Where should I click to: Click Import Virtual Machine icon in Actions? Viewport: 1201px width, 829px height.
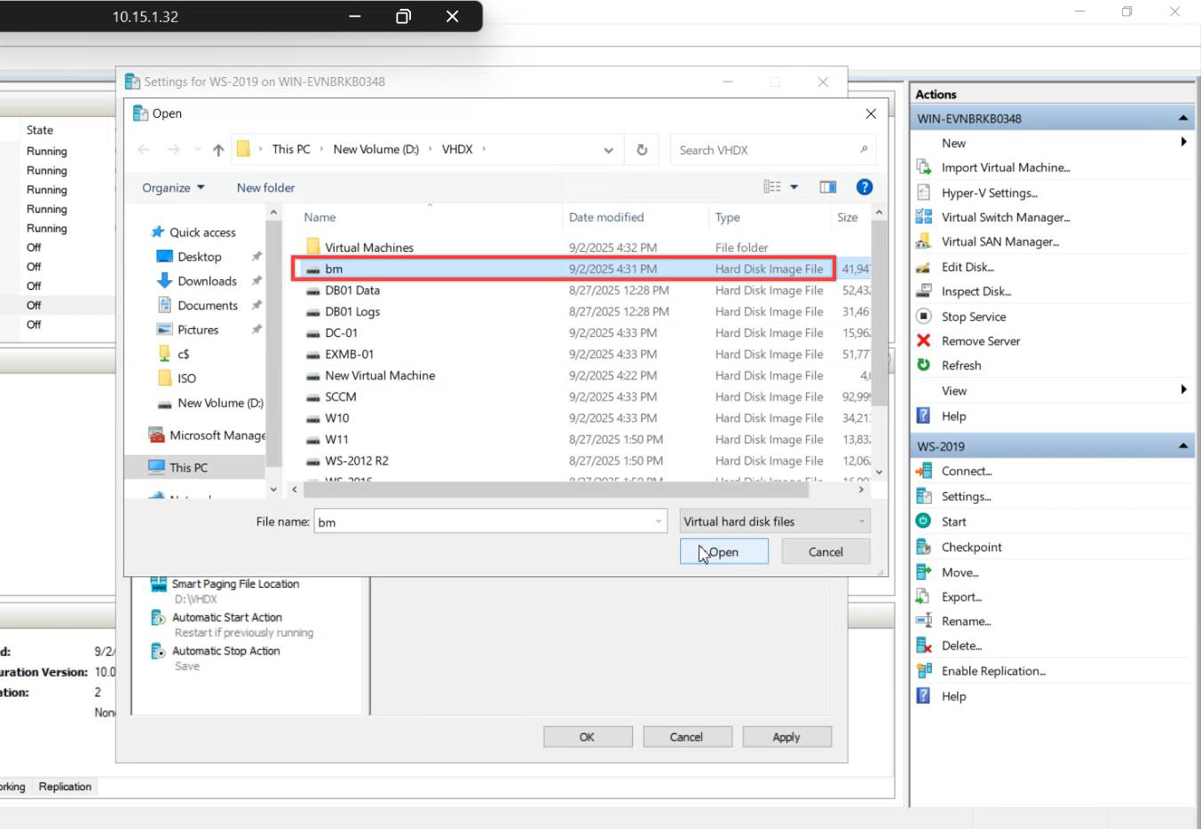click(x=923, y=168)
